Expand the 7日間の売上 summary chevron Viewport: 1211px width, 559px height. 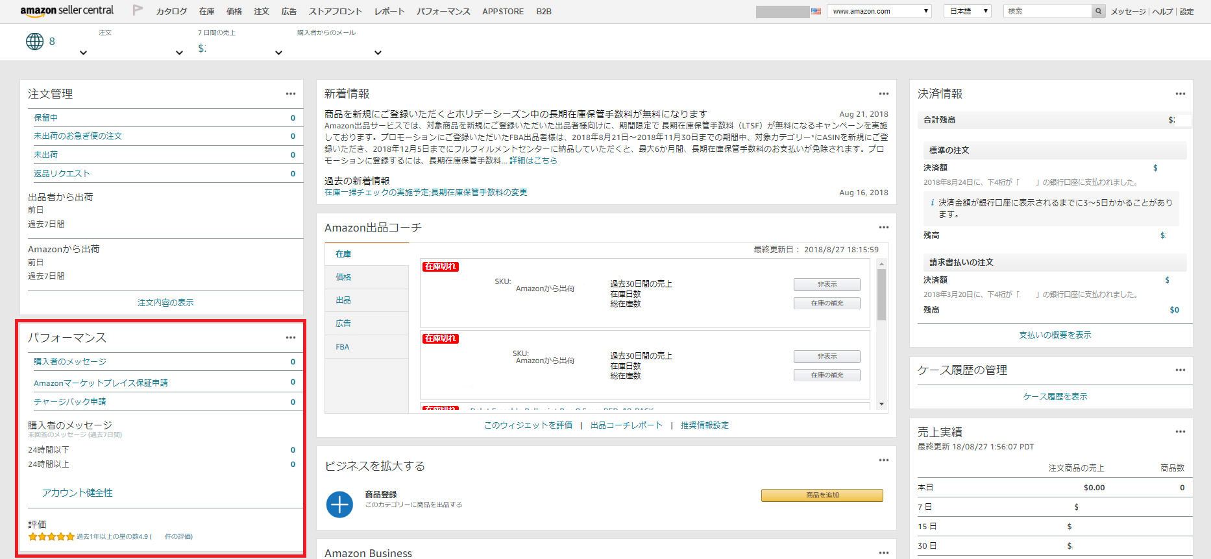(278, 53)
